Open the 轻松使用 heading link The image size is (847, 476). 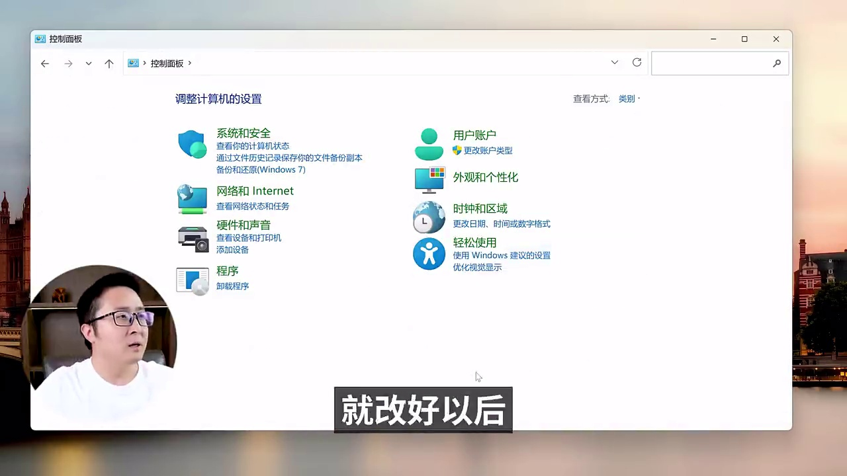point(474,243)
